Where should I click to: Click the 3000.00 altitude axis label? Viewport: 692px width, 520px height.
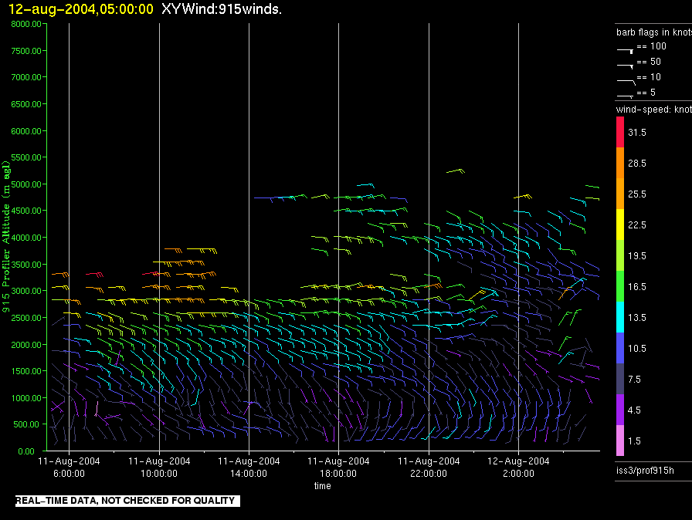coord(26,291)
